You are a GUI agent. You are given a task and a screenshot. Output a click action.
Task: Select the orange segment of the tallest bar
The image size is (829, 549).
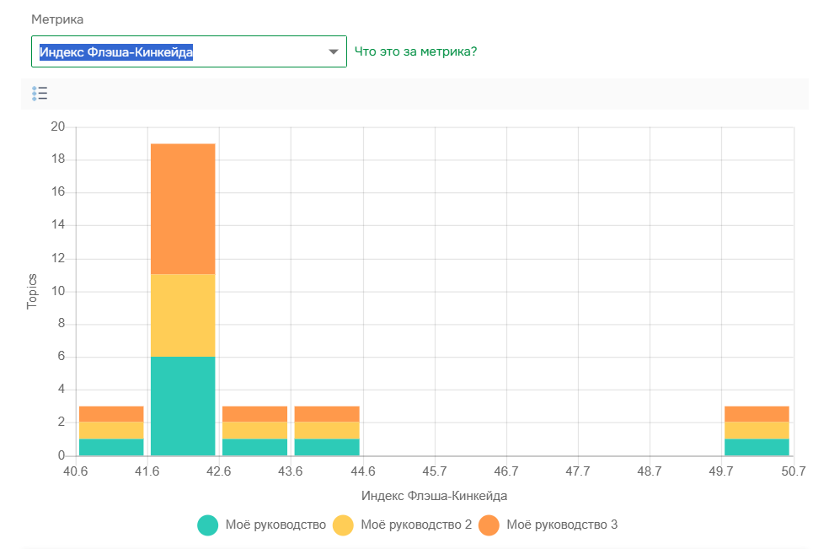click(x=183, y=208)
